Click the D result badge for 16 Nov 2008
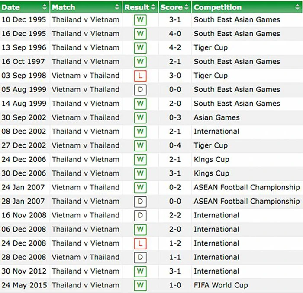 point(140,215)
